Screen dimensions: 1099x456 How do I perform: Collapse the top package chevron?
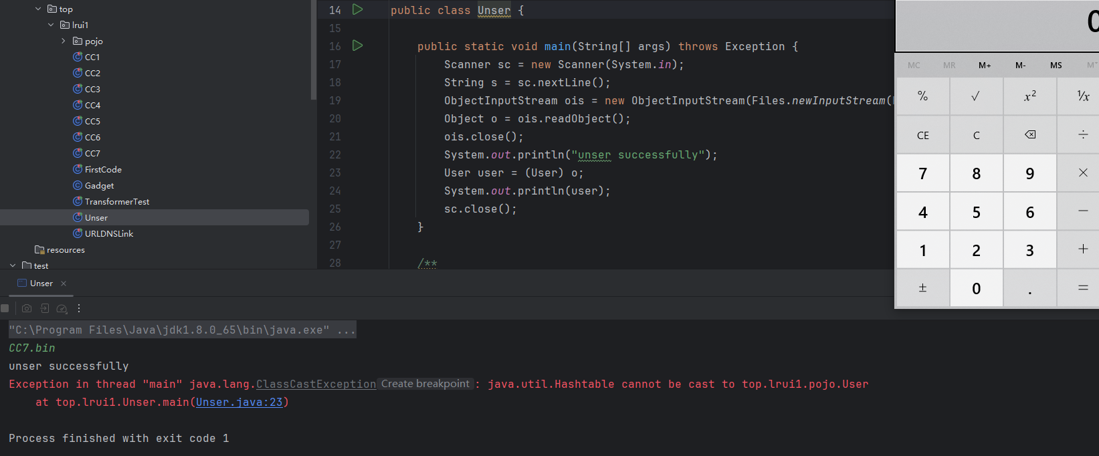(x=38, y=9)
